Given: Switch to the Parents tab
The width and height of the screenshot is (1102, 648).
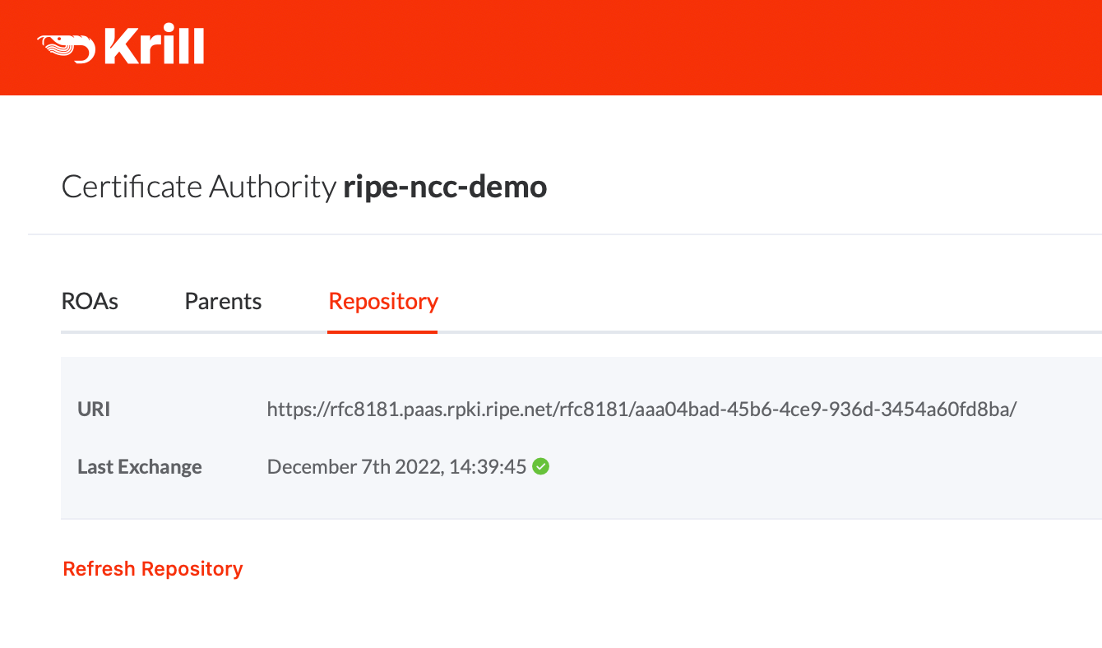Looking at the screenshot, I should 223,301.
